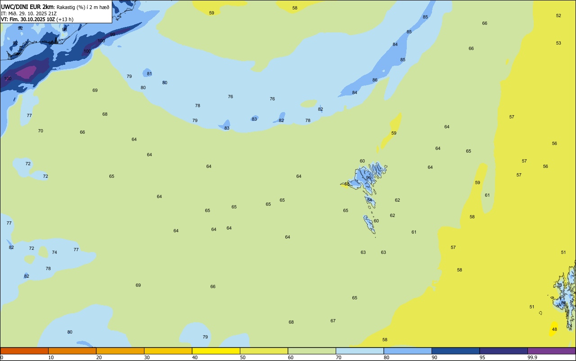Image resolution: width=576 pixels, height=361 pixels.
Task: Click the 50–60 pale yellow legend swatch
Action: click(264, 351)
